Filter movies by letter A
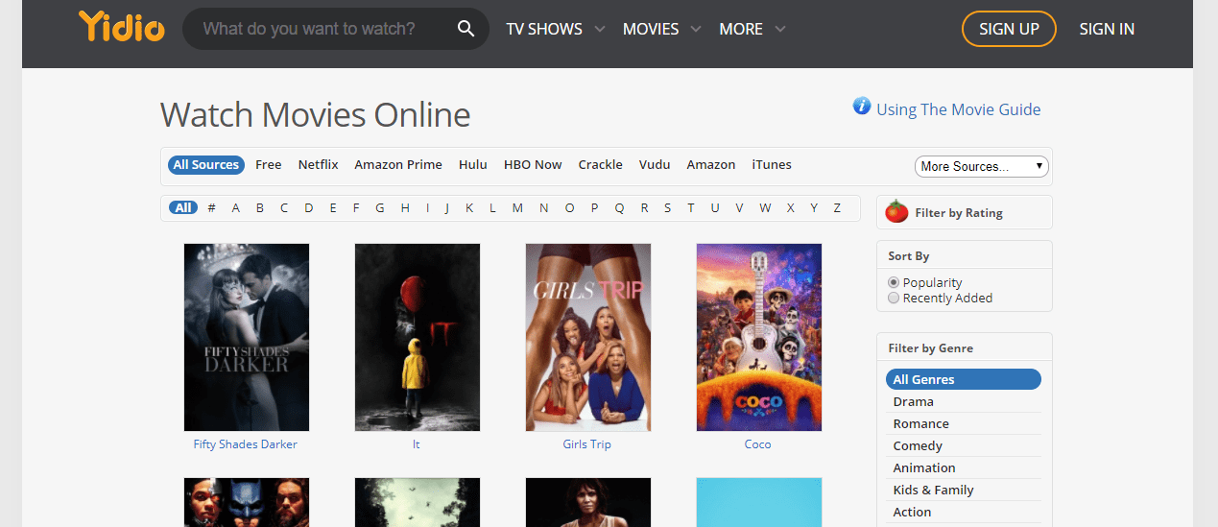This screenshot has height=527, width=1218. (236, 208)
